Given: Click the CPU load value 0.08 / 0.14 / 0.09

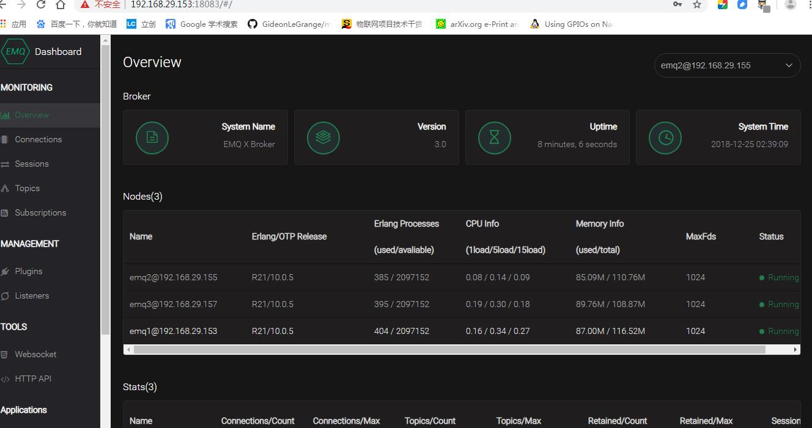Looking at the screenshot, I should [x=498, y=277].
